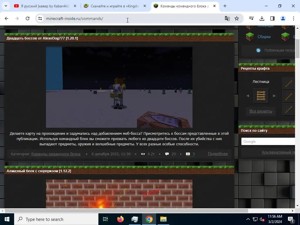Open the Команды командного блока category link
Viewport: 300px width, 225px height.
[56, 154]
